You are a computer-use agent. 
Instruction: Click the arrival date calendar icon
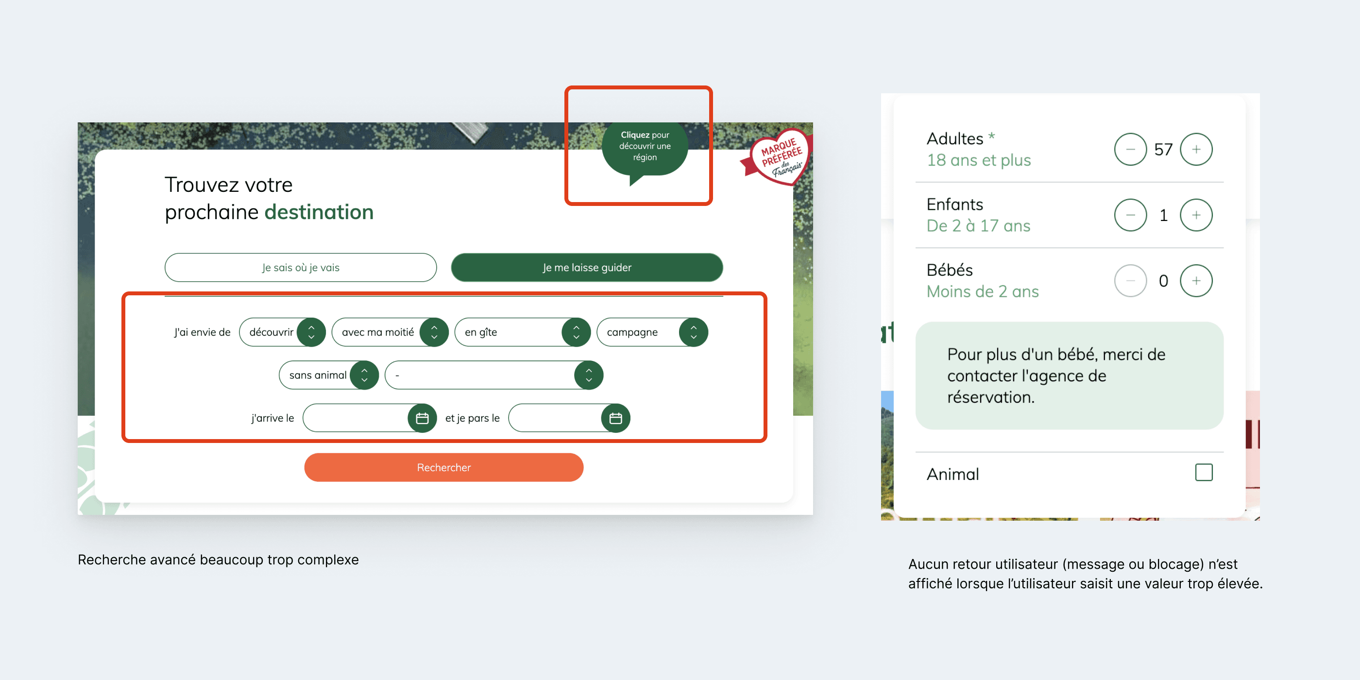click(422, 418)
